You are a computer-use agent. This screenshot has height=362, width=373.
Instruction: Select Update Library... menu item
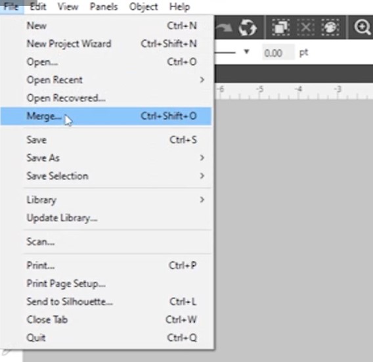click(x=106, y=217)
